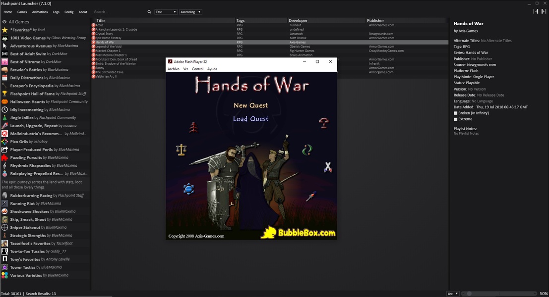Open the Ascending order dropdown
The image size is (549, 297).
coord(190,12)
